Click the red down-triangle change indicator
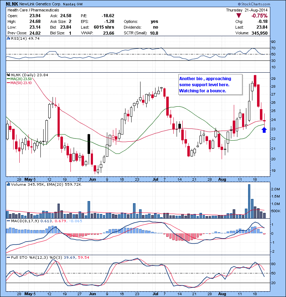This screenshot has width=286, height=297. coord(239,16)
